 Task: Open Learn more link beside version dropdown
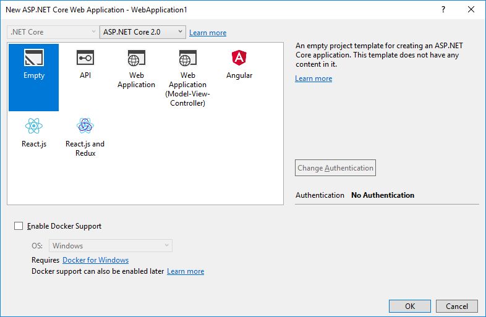pyautogui.click(x=208, y=33)
